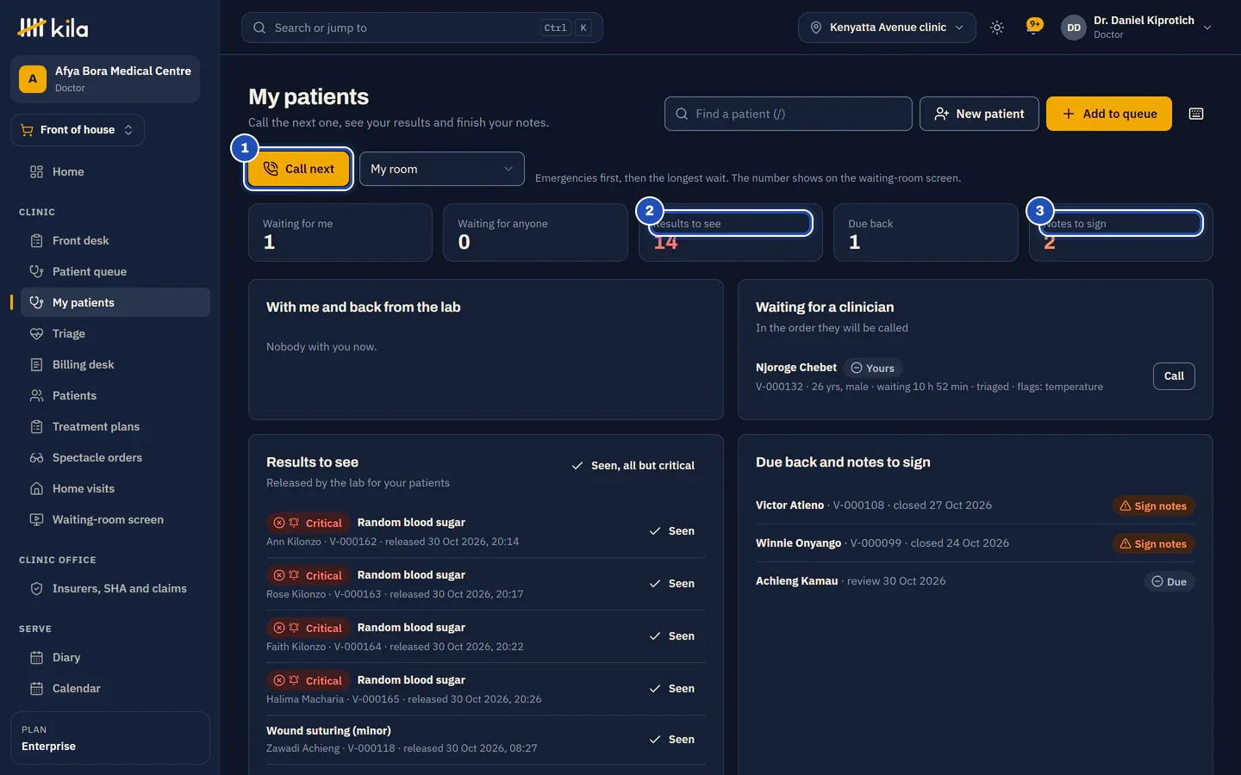This screenshot has height=775, width=1241.
Task: Open the Kenyatta Avenue clinic dropdown
Action: [x=887, y=28]
